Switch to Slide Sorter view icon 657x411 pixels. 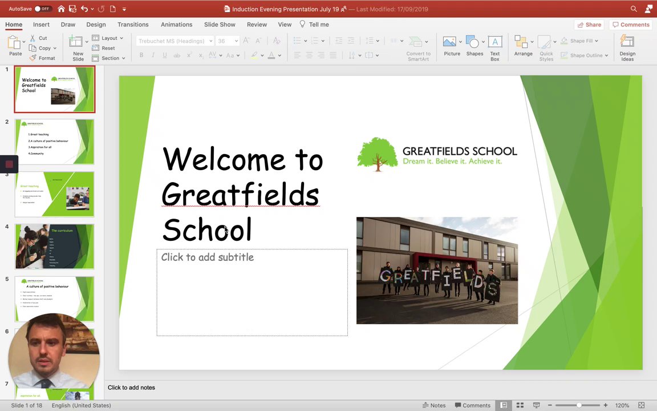pyautogui.click(x=520, y=405)
